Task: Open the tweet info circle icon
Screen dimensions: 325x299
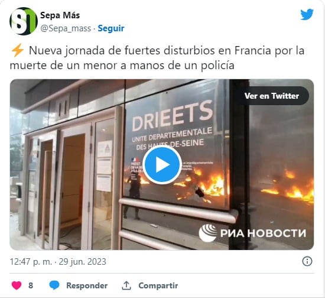Action: tap(307, 262)
